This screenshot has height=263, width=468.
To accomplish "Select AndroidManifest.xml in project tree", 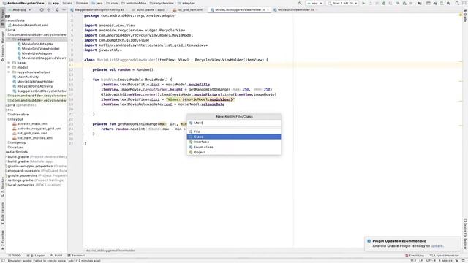I will [30, 26].
